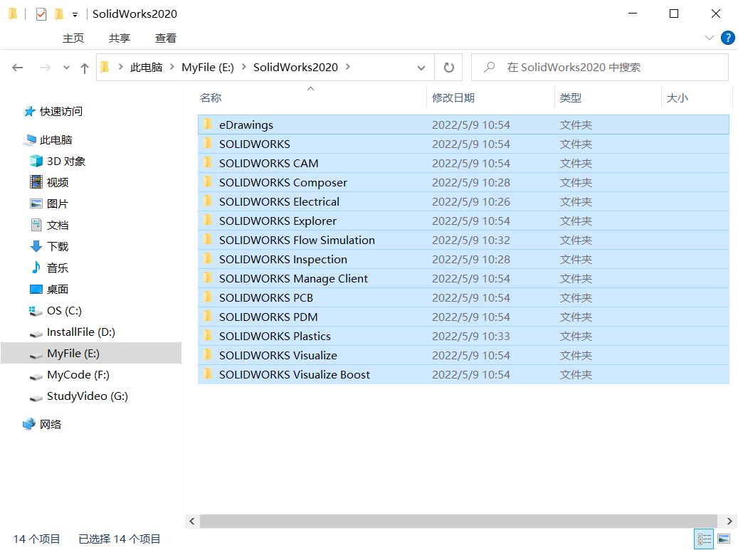Image resolution: width=738 pixels, height=550 pixels.
Task: Click the search box for SolidWorks2020
Action: pos(600,68)
